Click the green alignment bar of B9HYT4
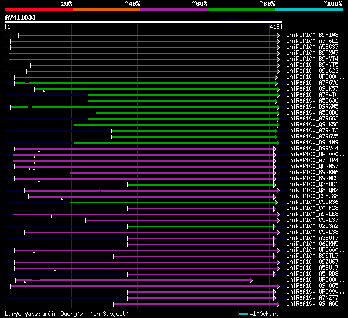This screenshot has width=348, height=318. coord(143,59)
